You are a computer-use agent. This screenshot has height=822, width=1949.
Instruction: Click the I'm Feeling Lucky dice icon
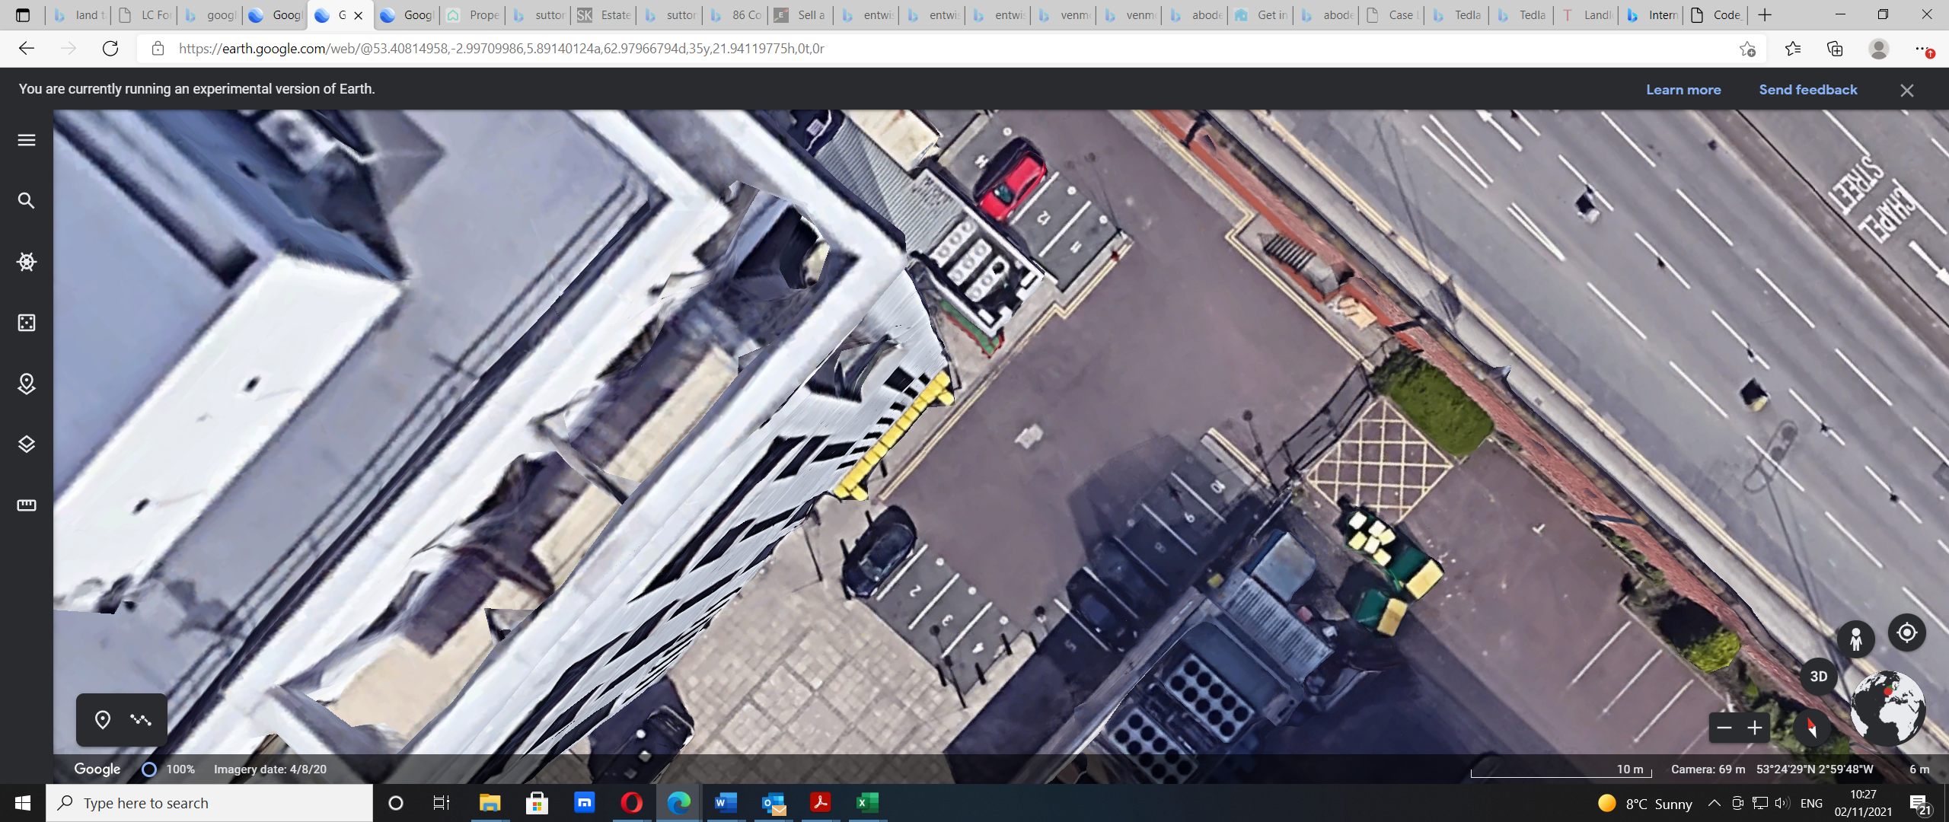[27, 323]
